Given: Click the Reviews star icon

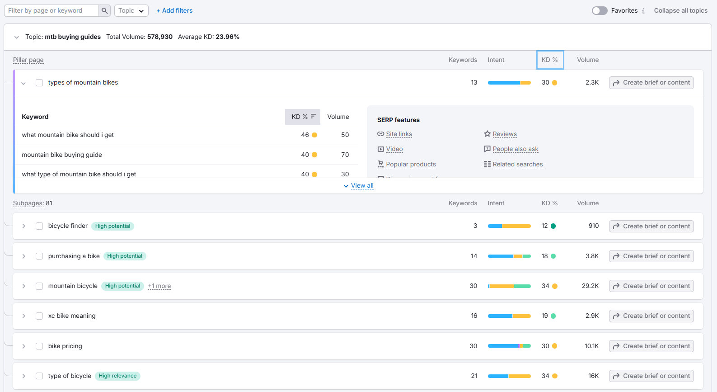Looking at the screenshot, I should click(x=487, y=134).
